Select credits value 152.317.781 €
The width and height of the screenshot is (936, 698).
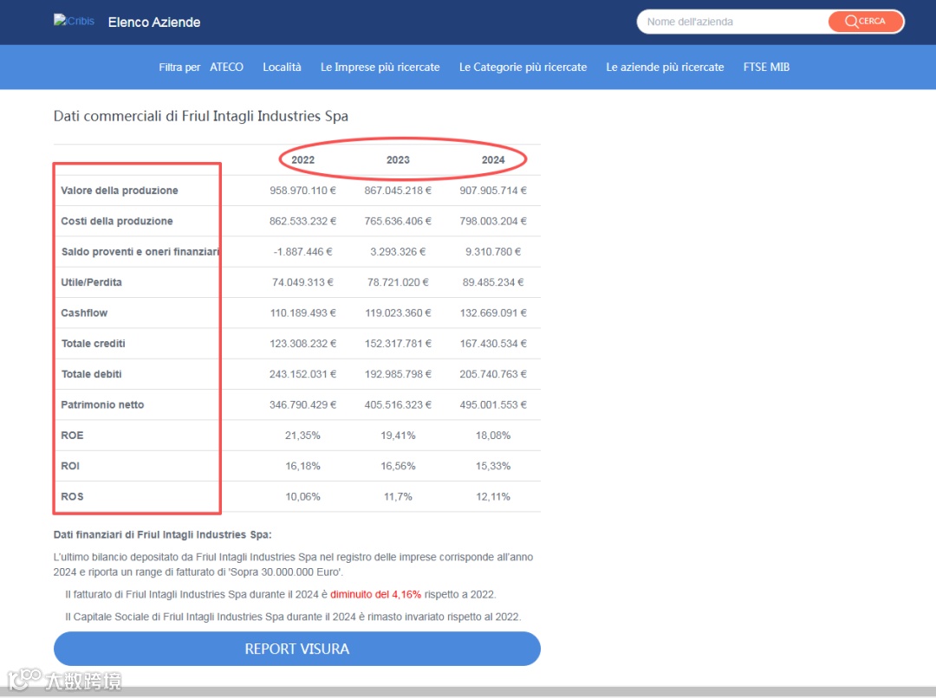tap(398, 344)
